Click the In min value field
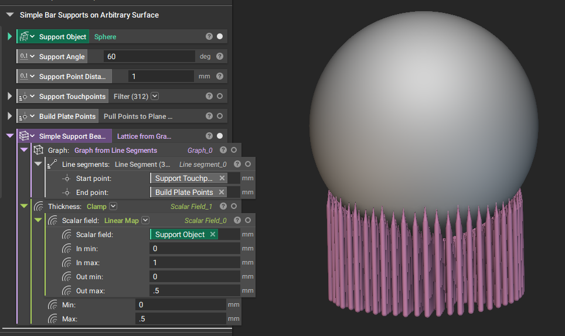 195,248
